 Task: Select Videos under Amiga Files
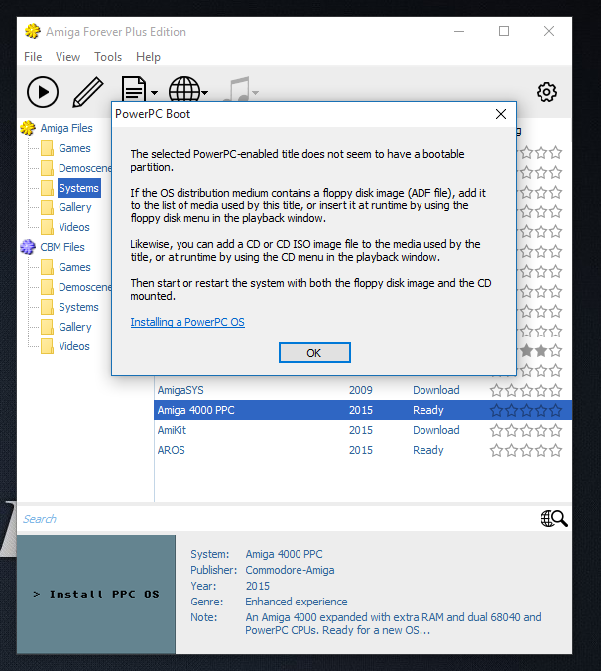click(74, 227)
